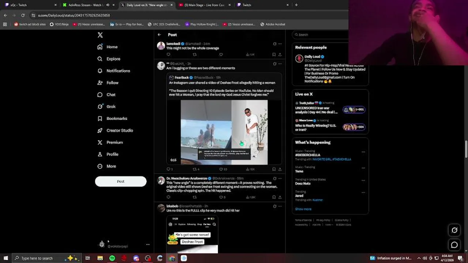The height and width of the screenshot is (263, 468).
Task: Open more menu for Tems trend
Action: click(363, 168)
